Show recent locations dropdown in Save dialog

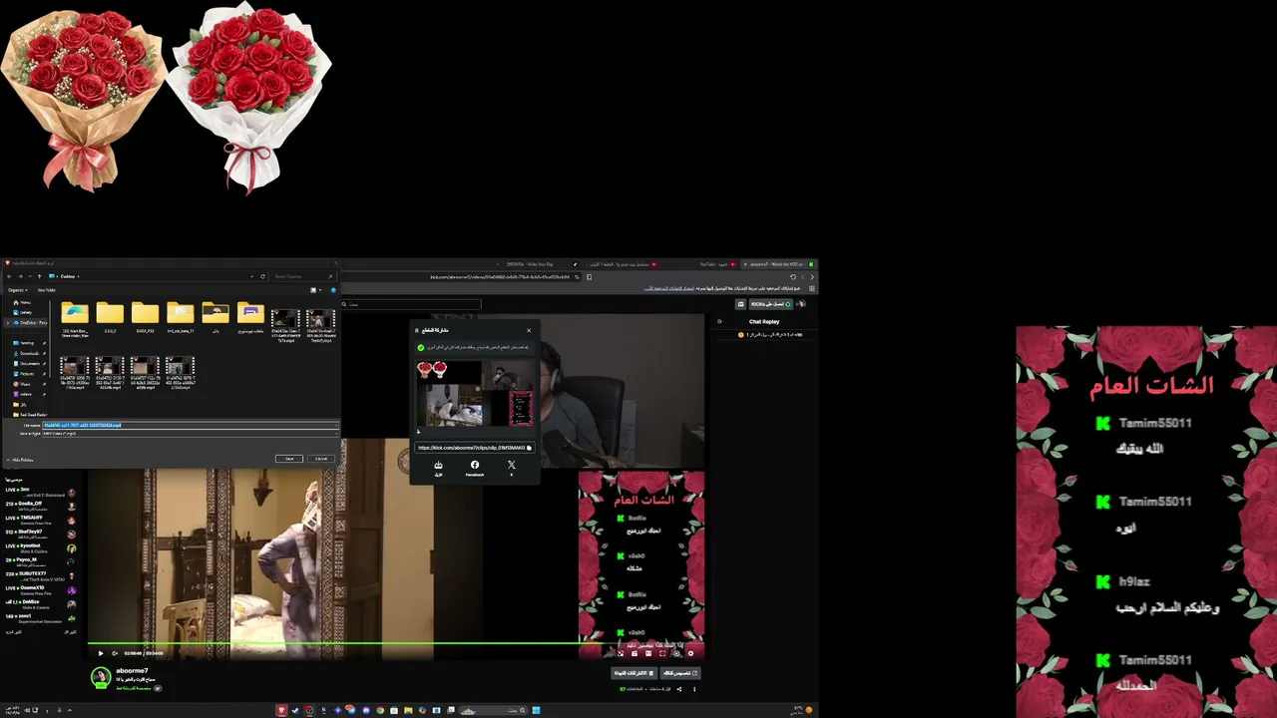click(29, 276)
